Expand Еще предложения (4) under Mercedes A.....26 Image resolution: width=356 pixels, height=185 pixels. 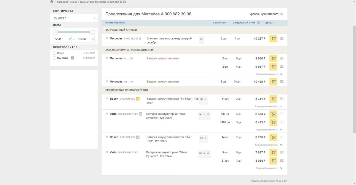[x=269, y=74]
